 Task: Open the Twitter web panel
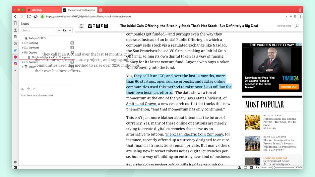pyautogui.click(x=15, y=50)
